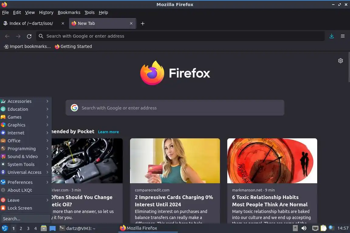The height and width of the screenshot is (233, 350).
Task: Expand the Programming submenu
Action: [26, 149]
